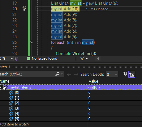
Task: Click the blue cube icon beside [4]
Action: click(x=11, y=114)
